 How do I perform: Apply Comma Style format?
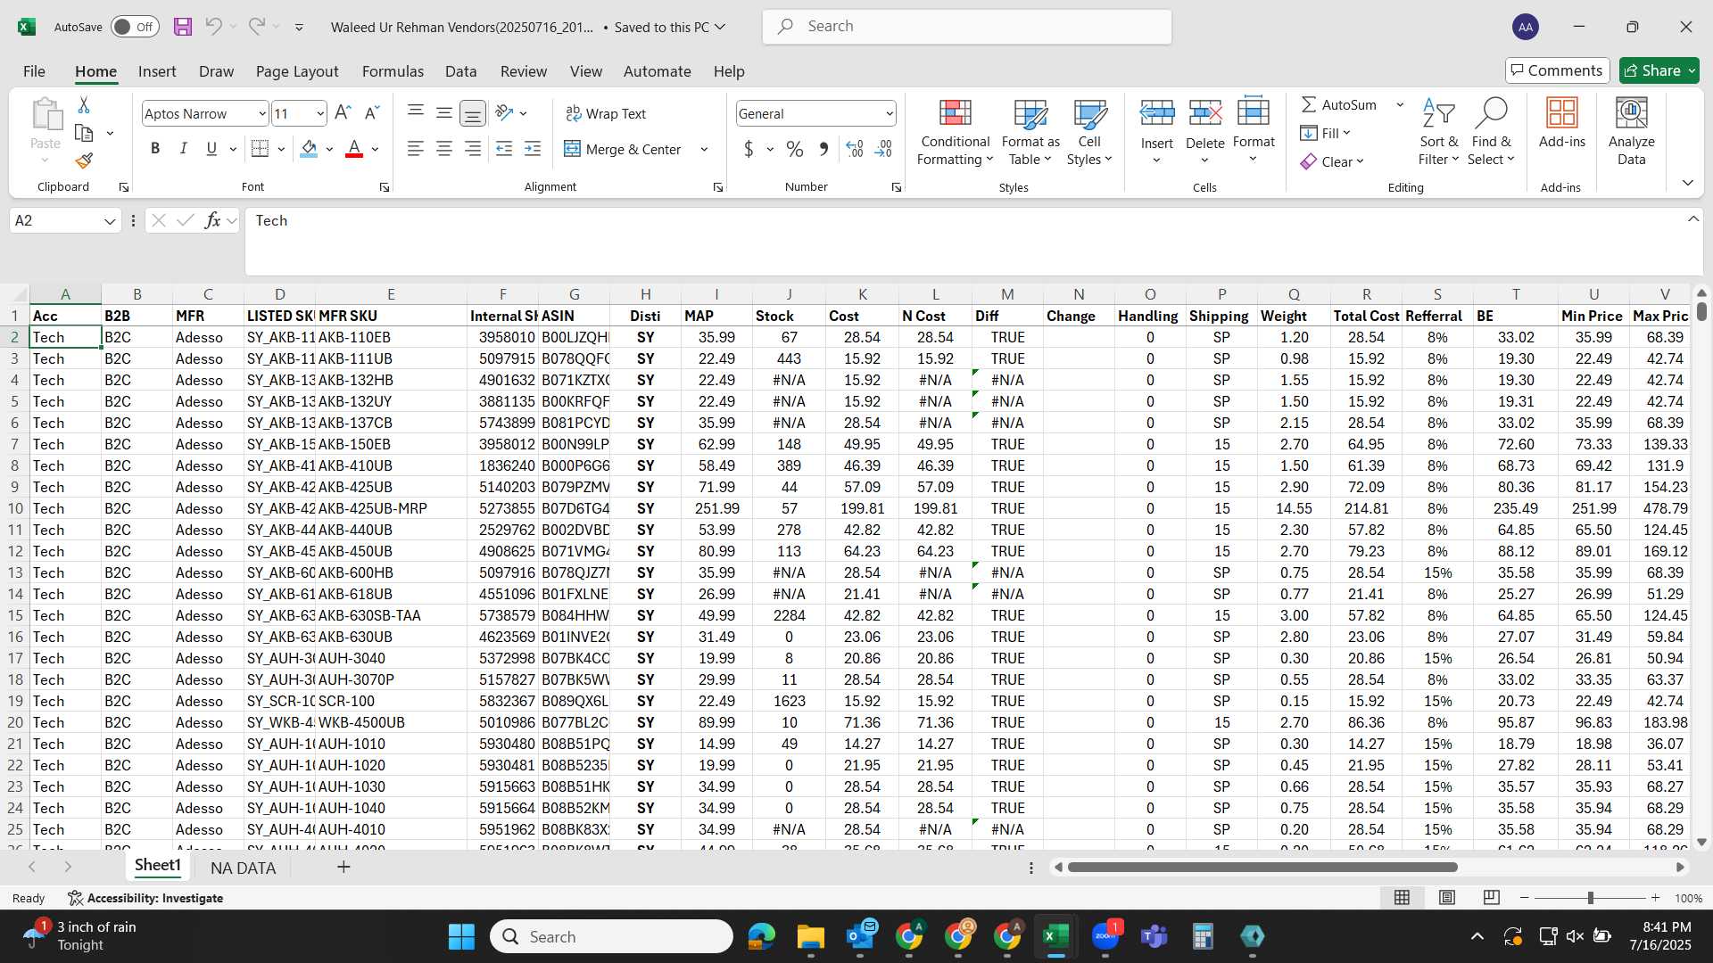(823, 149)
